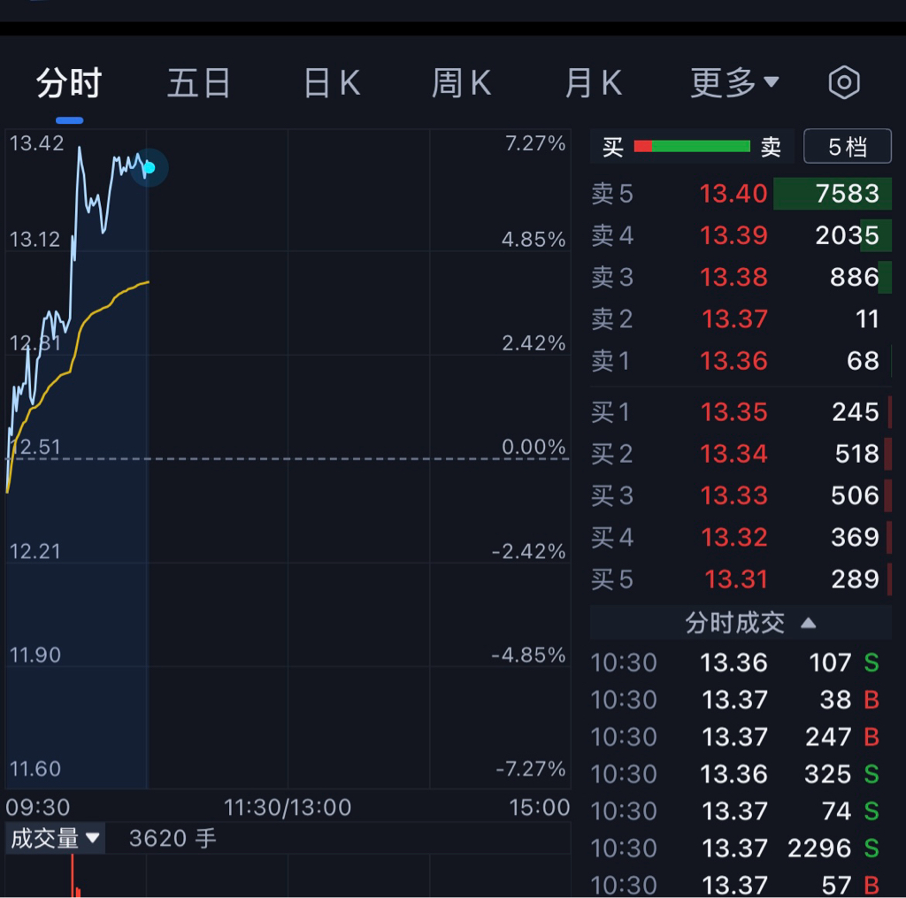Click the 买5 bid row at 13.31

point(741,579)
